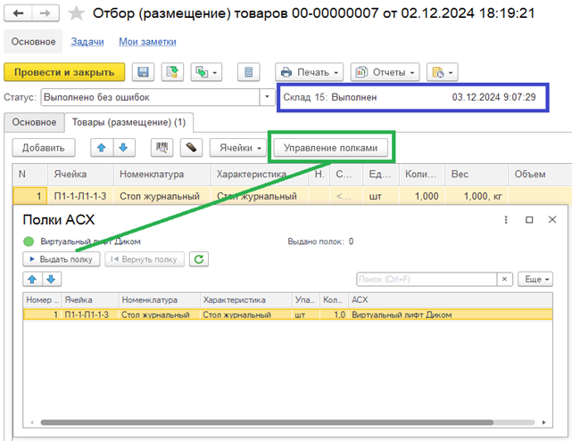572x441 pixels.
Task: Click the back navigation arrow
Action: [18, 13]
